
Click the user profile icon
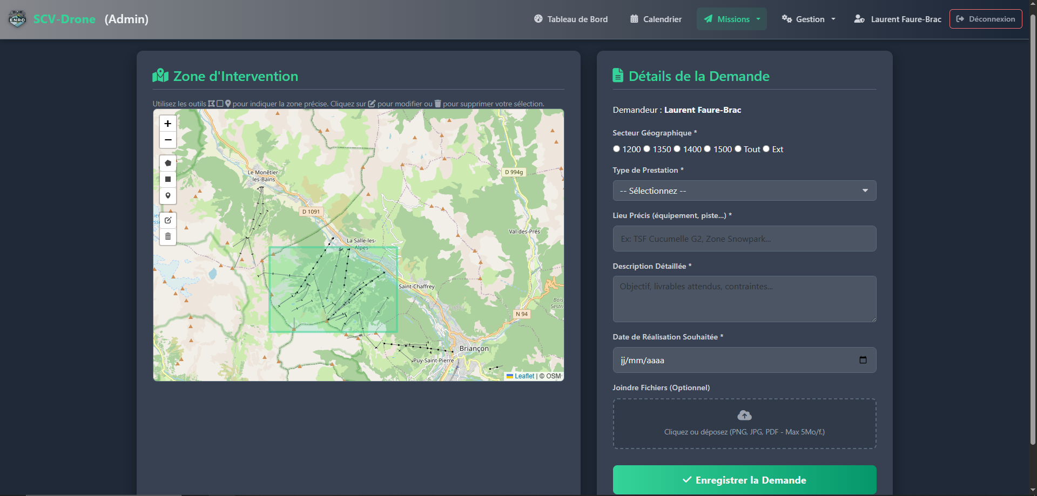click(859, 19)
